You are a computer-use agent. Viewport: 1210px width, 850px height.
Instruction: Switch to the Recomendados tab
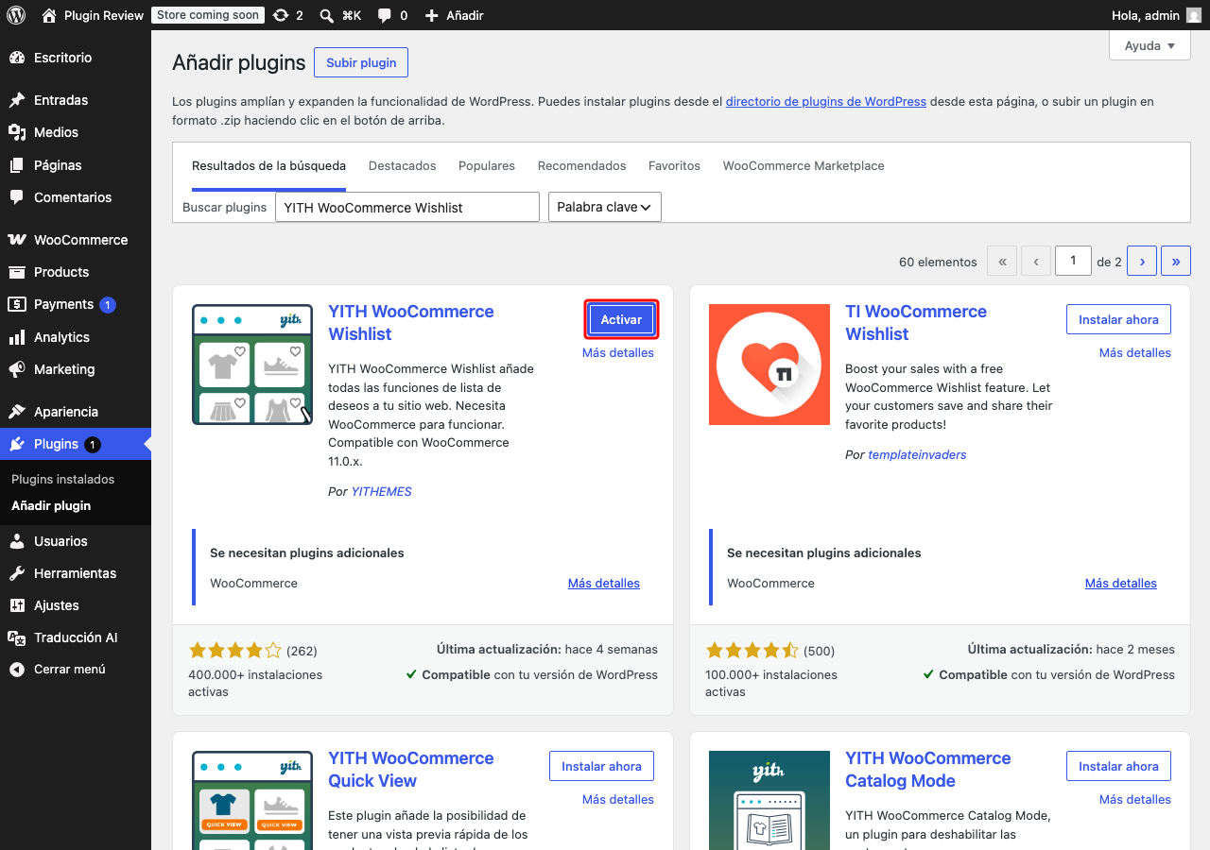581,165
